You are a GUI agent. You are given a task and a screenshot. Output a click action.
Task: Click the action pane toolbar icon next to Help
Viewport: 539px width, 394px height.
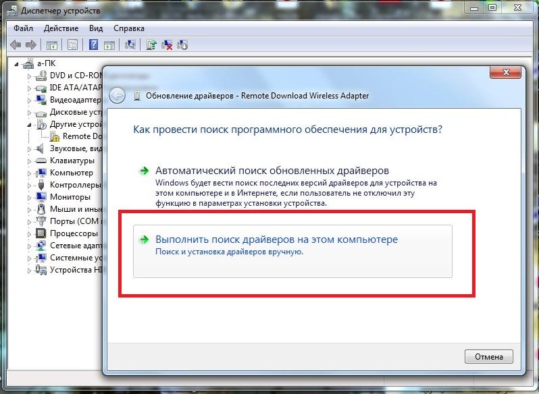(x=109, y=45)
